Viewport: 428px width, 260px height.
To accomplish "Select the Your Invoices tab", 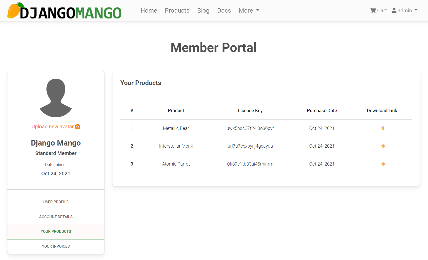I will [56, 246].
